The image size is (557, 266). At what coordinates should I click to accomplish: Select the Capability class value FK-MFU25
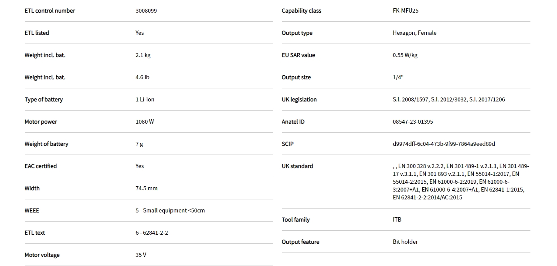(405, 11)
